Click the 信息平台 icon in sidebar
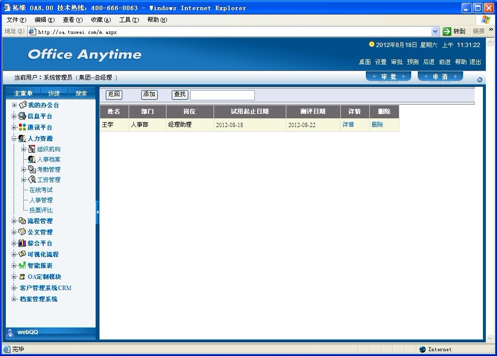 (x=22, y=116)
